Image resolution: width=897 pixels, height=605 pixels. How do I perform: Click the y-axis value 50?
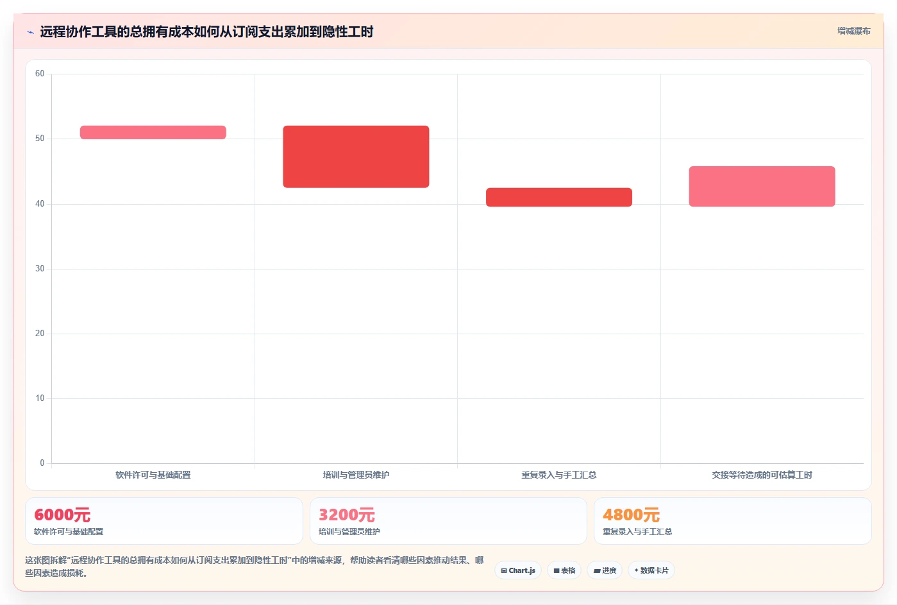pos(40,139)
